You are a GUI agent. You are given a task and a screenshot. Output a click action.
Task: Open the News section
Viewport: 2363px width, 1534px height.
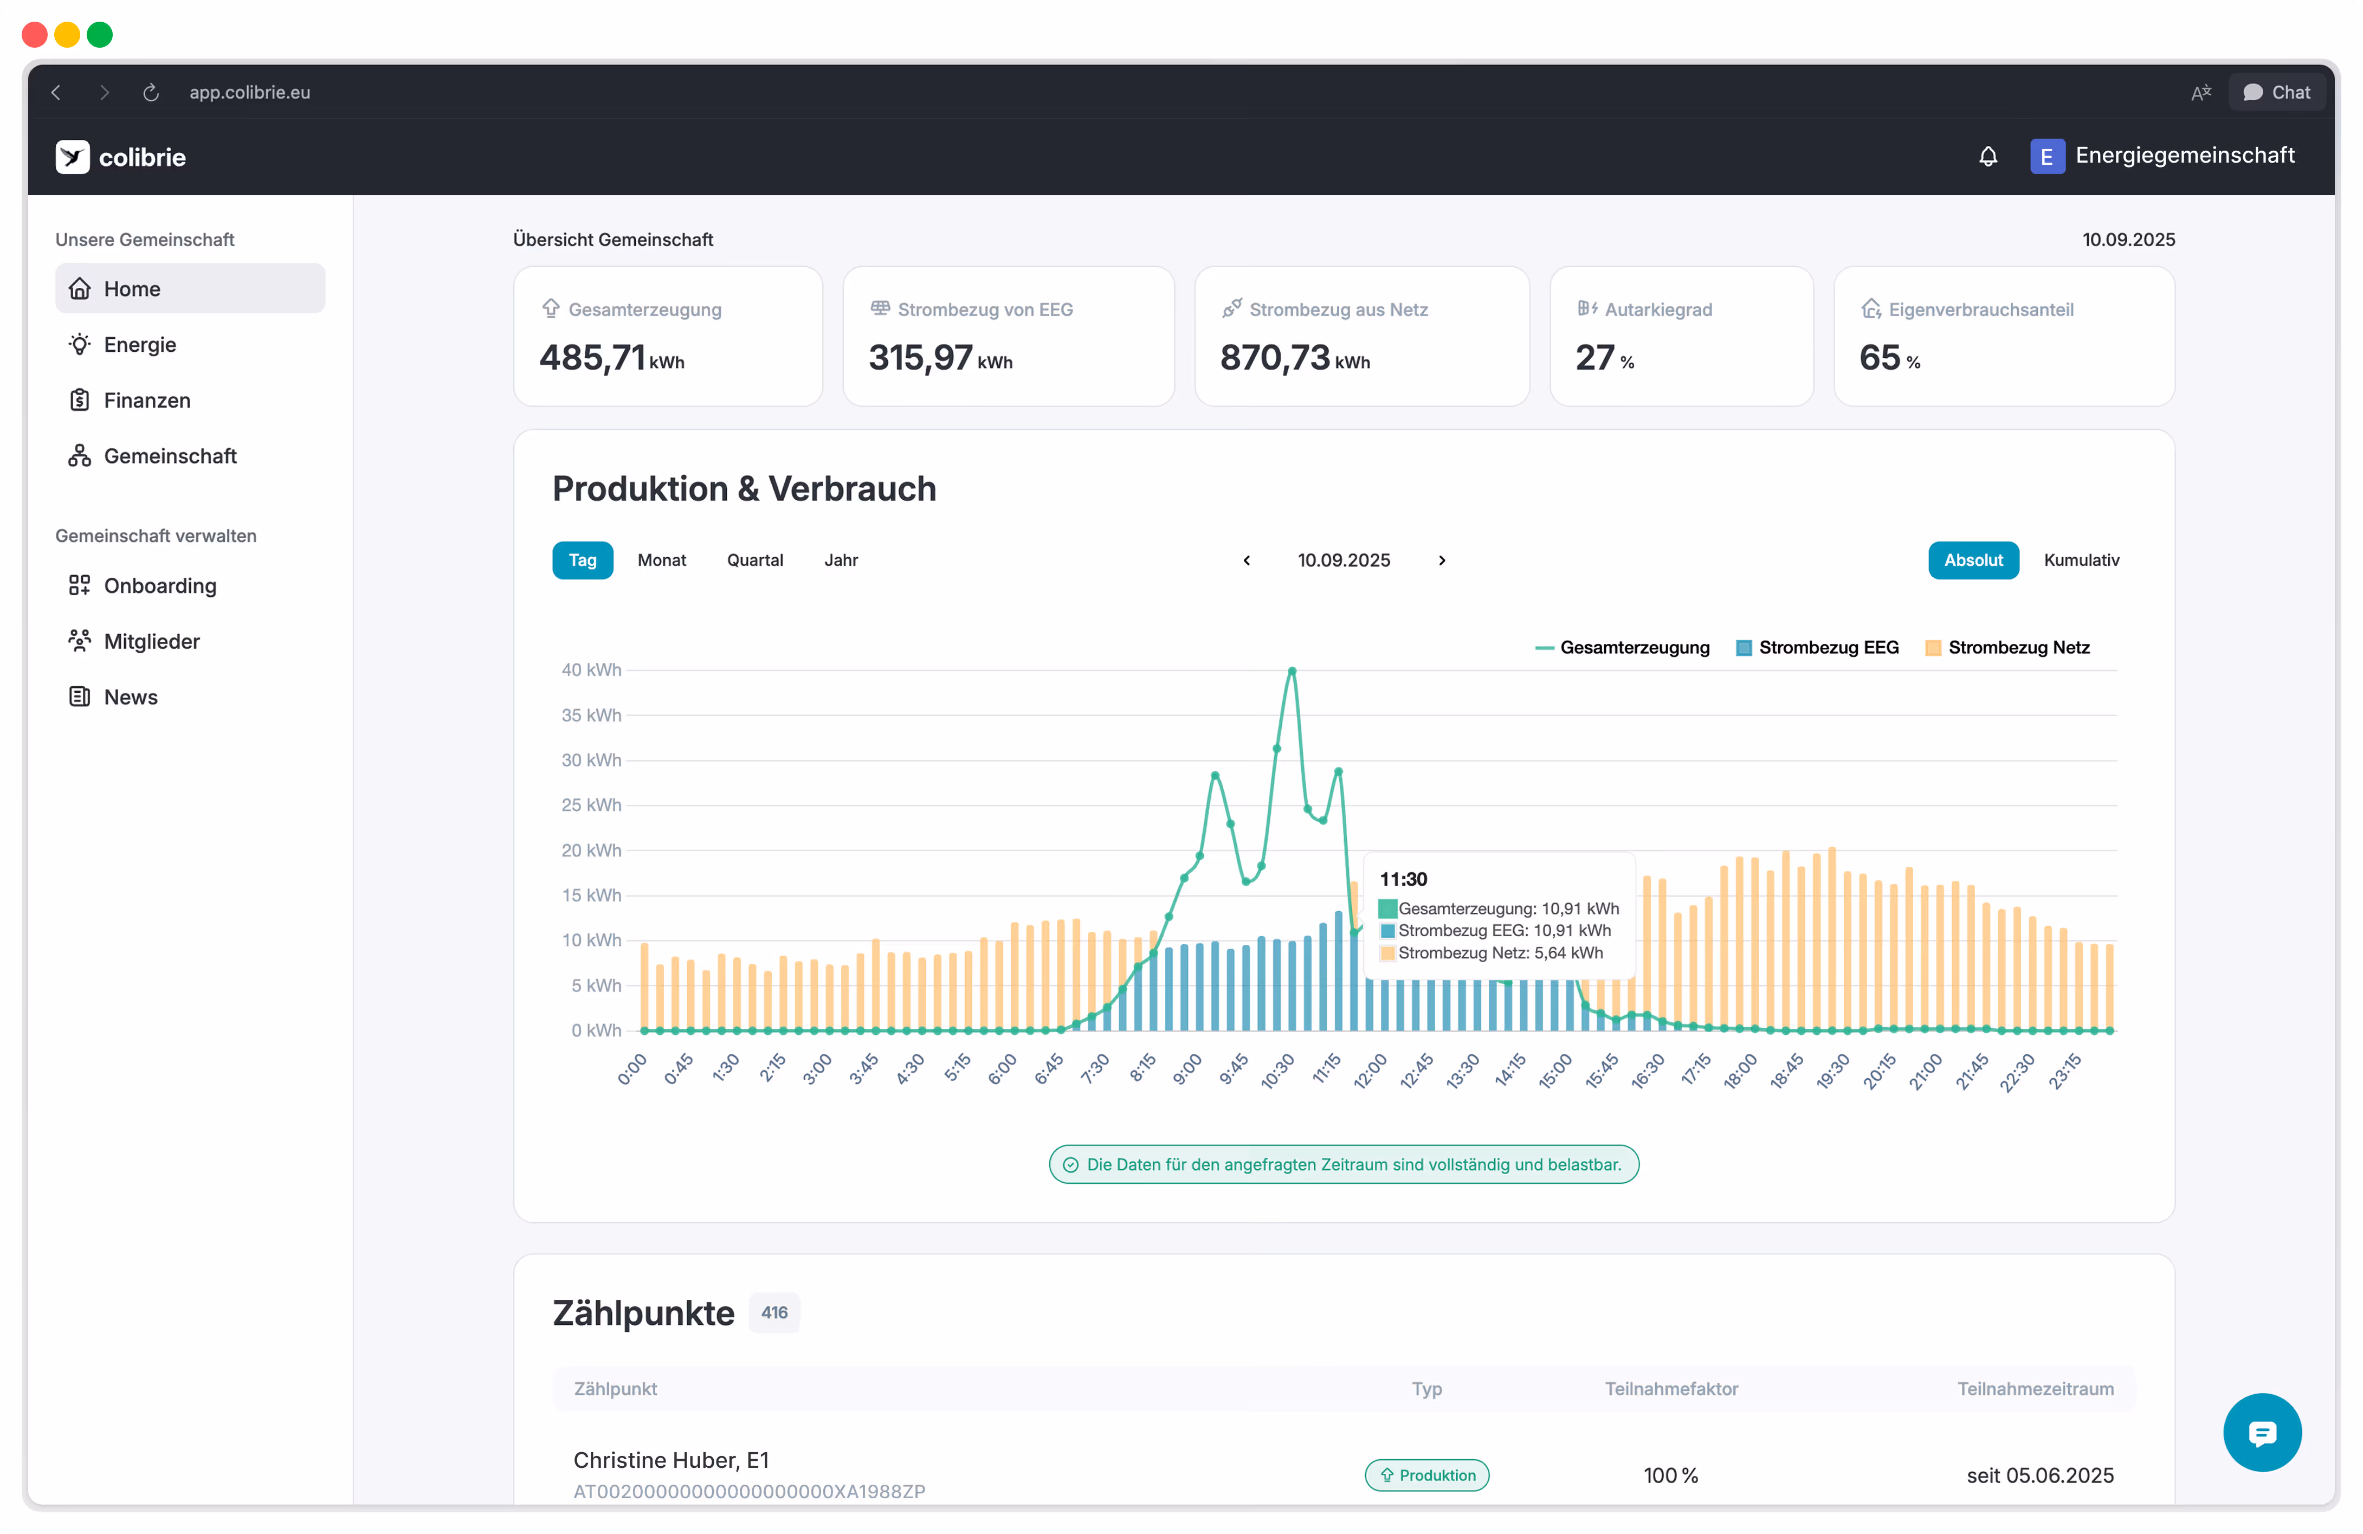tap(130, 696)
